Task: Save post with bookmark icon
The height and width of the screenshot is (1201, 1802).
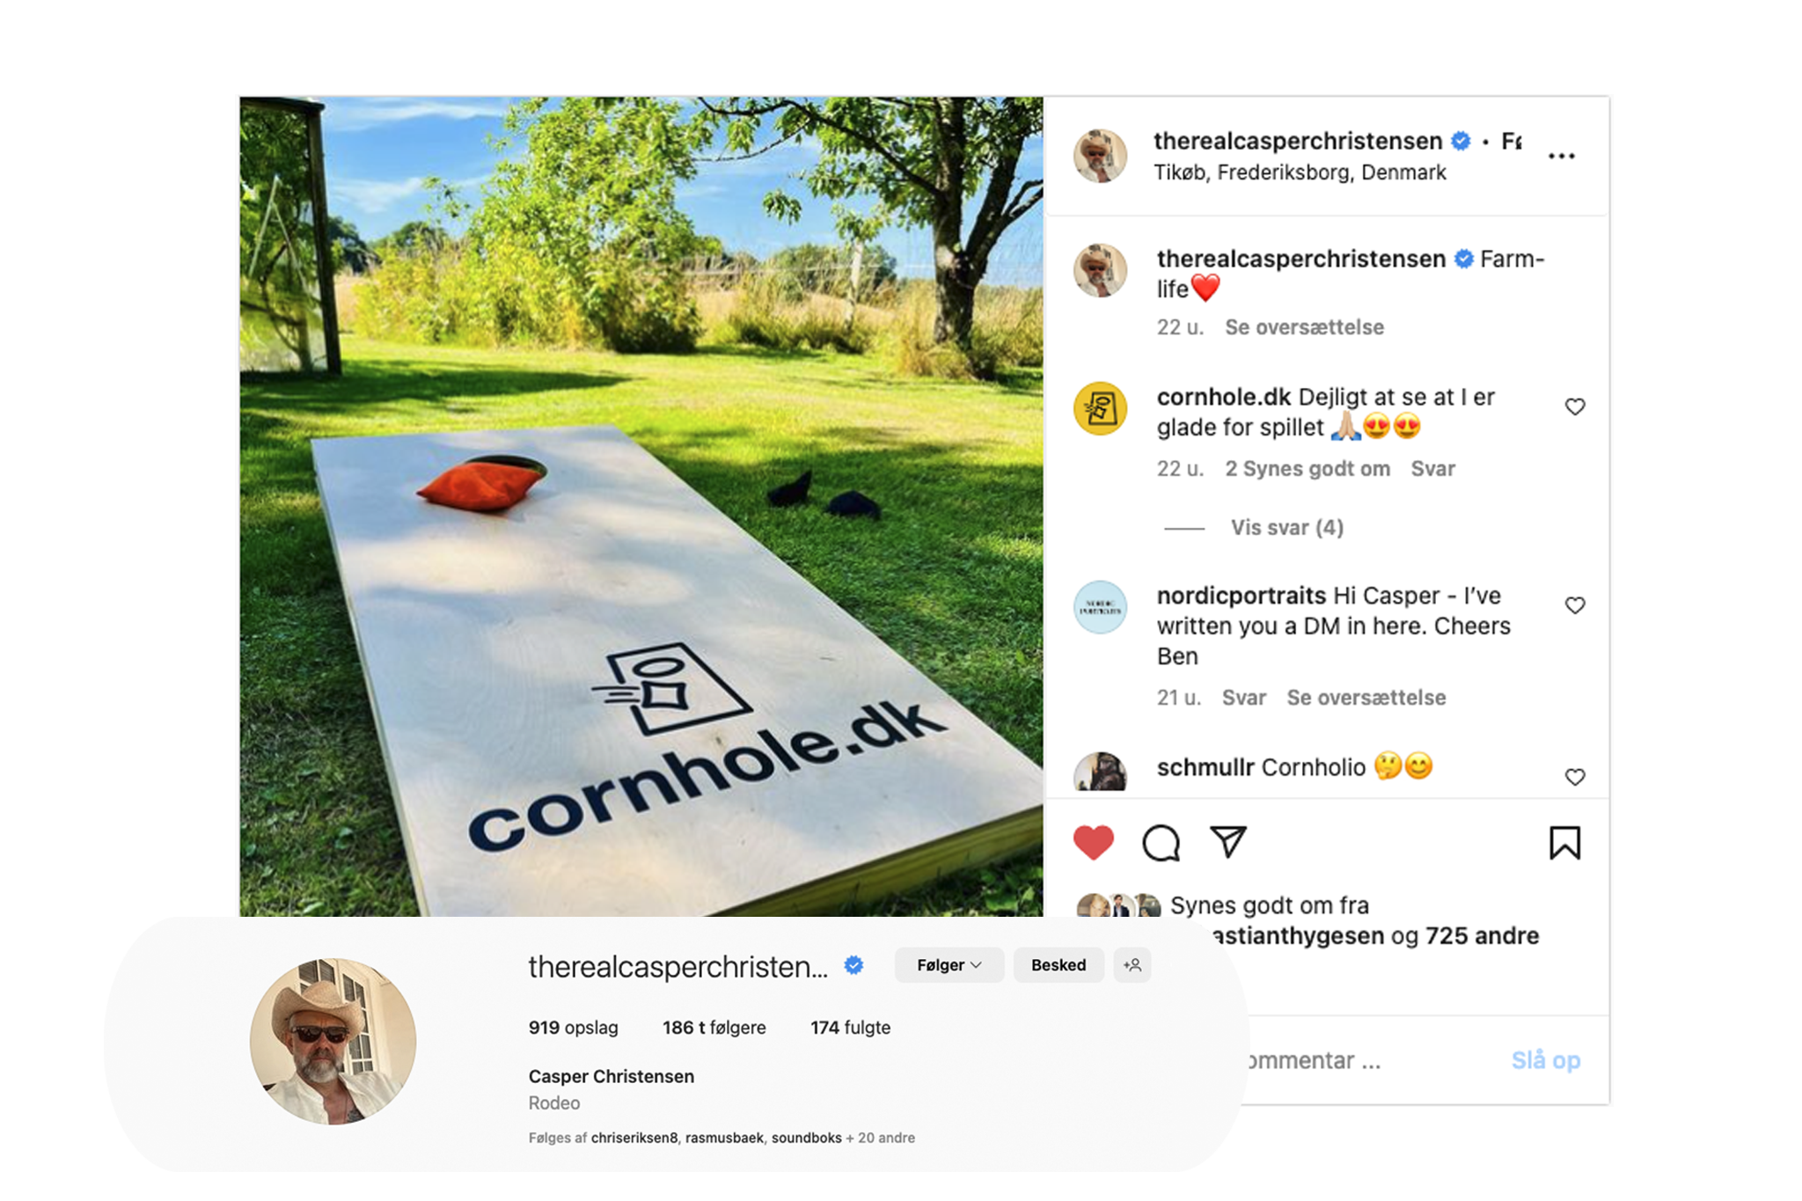Action: click(x=1564, y=842)
